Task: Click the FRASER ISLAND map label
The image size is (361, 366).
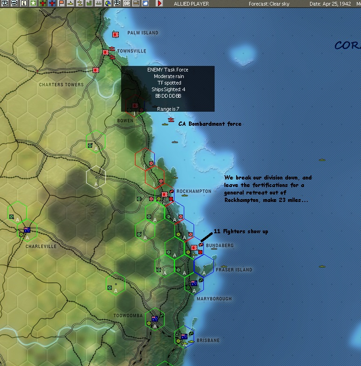Action: pyautogui.click(x=234, y=270)
